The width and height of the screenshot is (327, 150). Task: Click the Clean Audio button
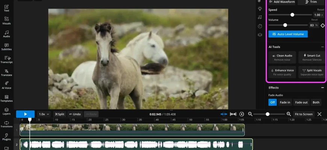pyautogui.click(x=282, y=57)
